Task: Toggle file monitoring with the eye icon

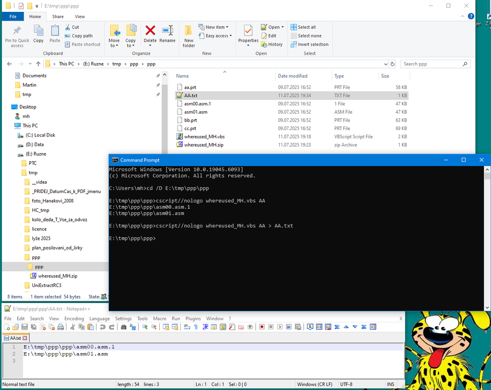Action: coord(250,327)
